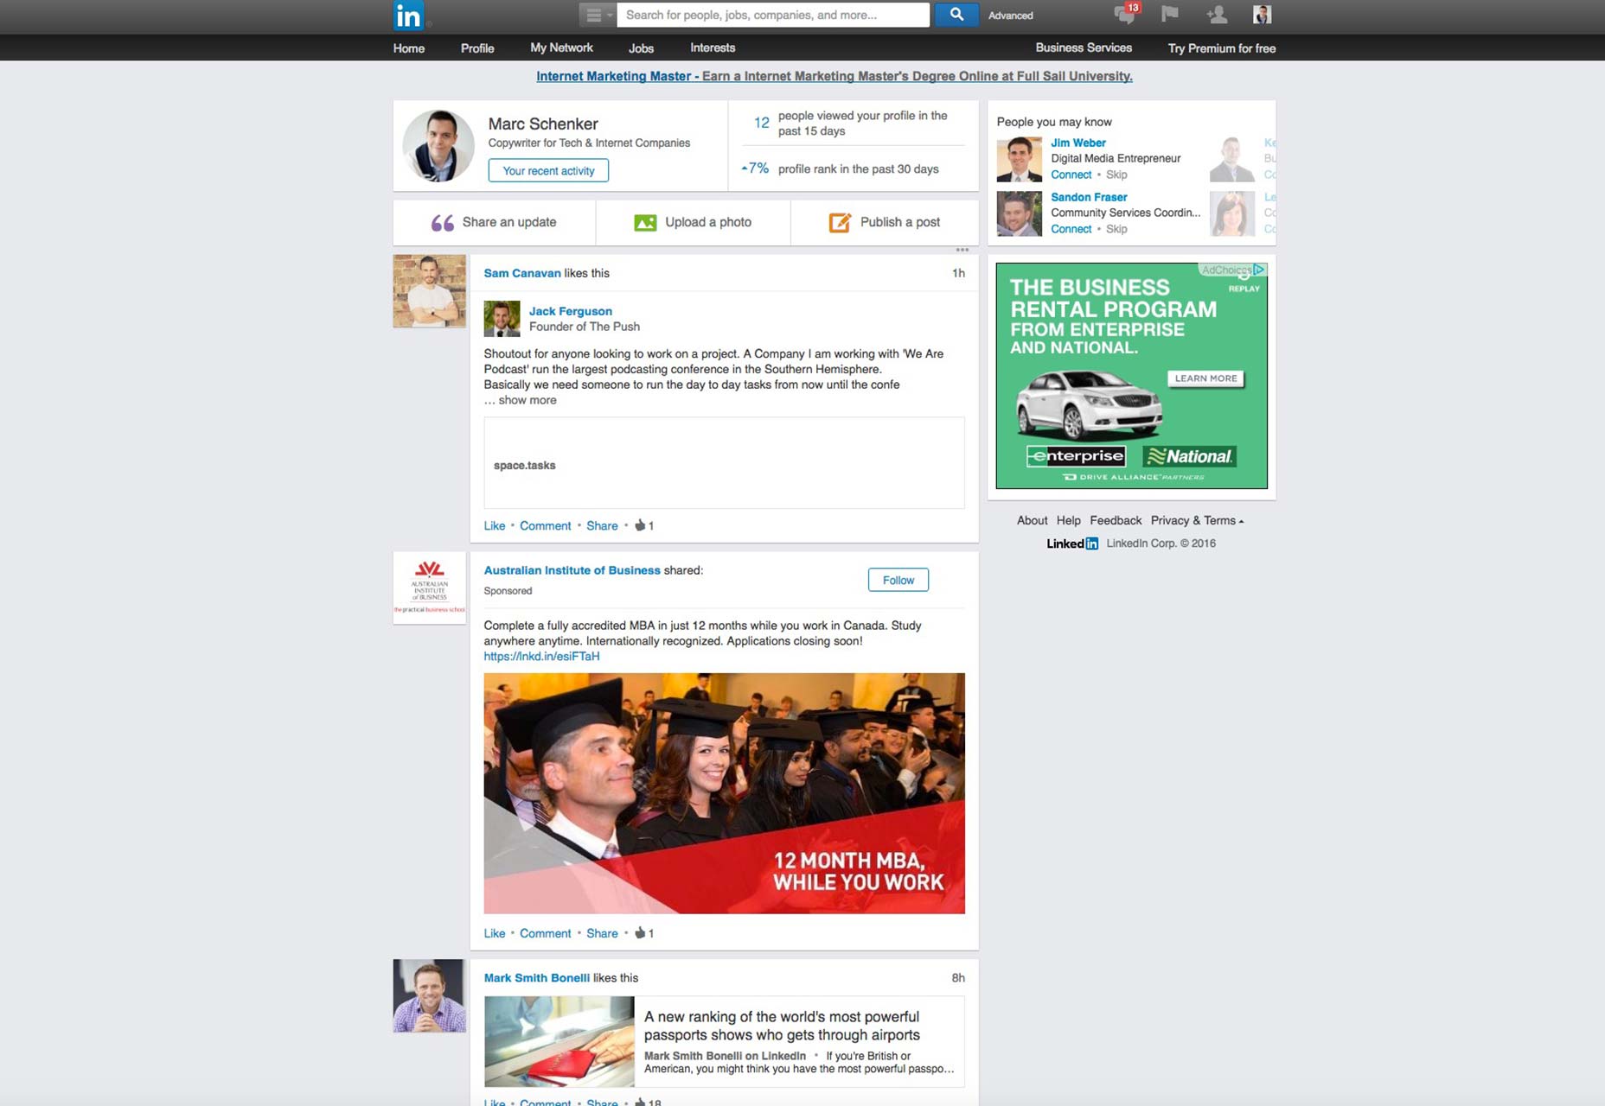Screen dimensions: 1605x1106
Task: Open Advanced search link
Action: point(1010,16)
